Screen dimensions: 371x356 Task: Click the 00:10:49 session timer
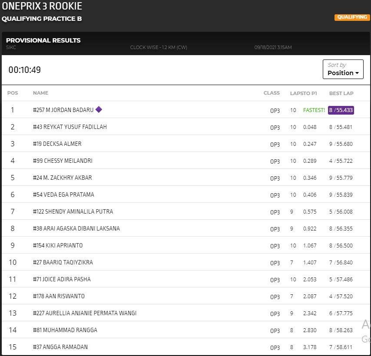pyautogui.click(x=25, y=70)
